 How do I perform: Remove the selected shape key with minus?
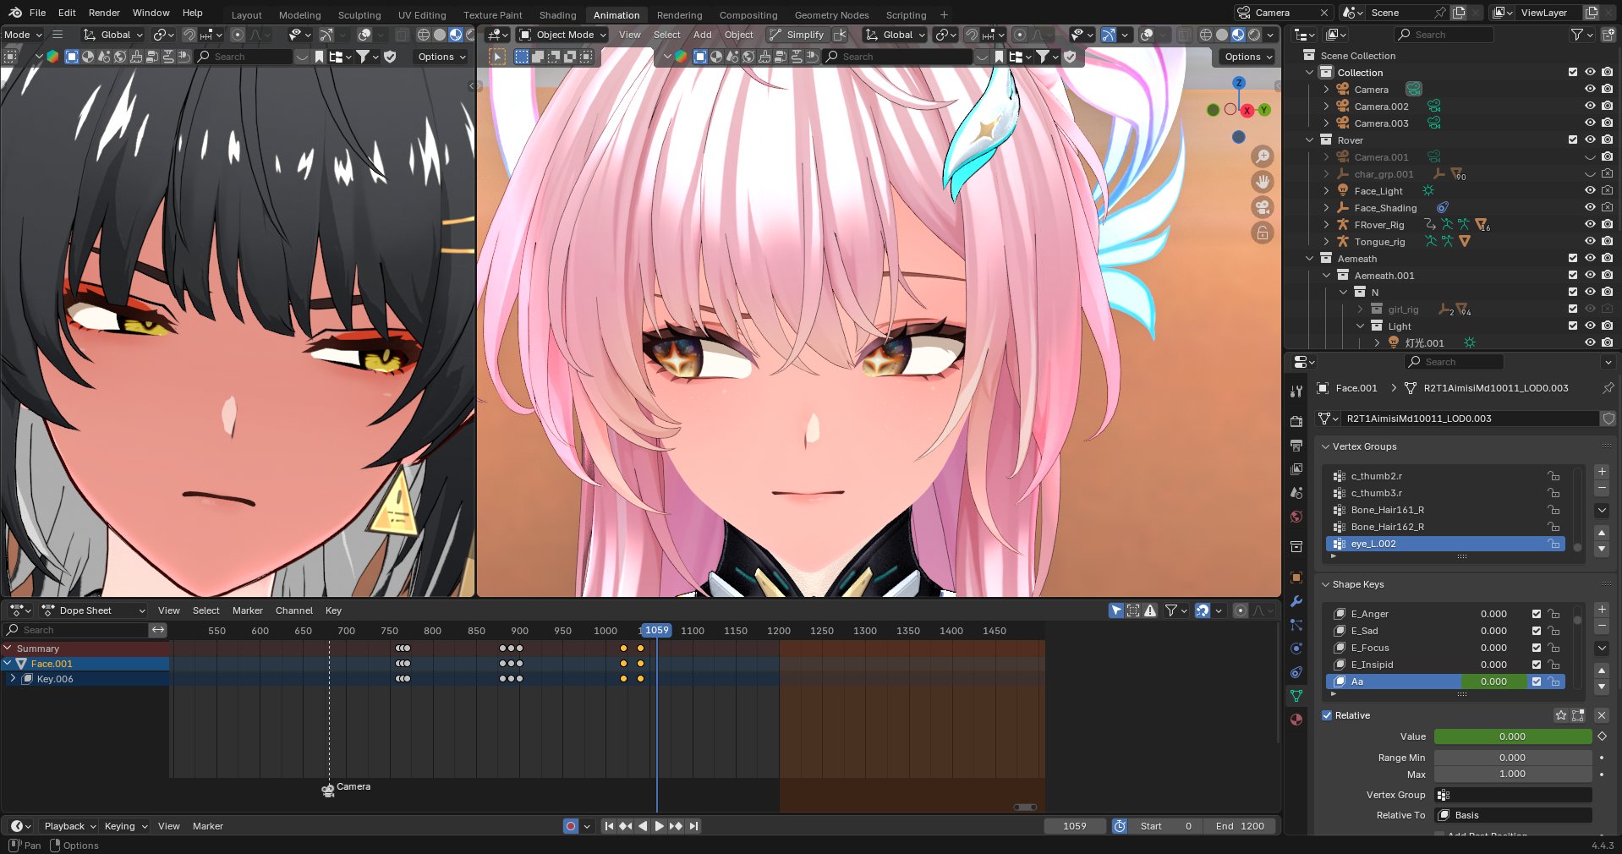coord(1602,627)
